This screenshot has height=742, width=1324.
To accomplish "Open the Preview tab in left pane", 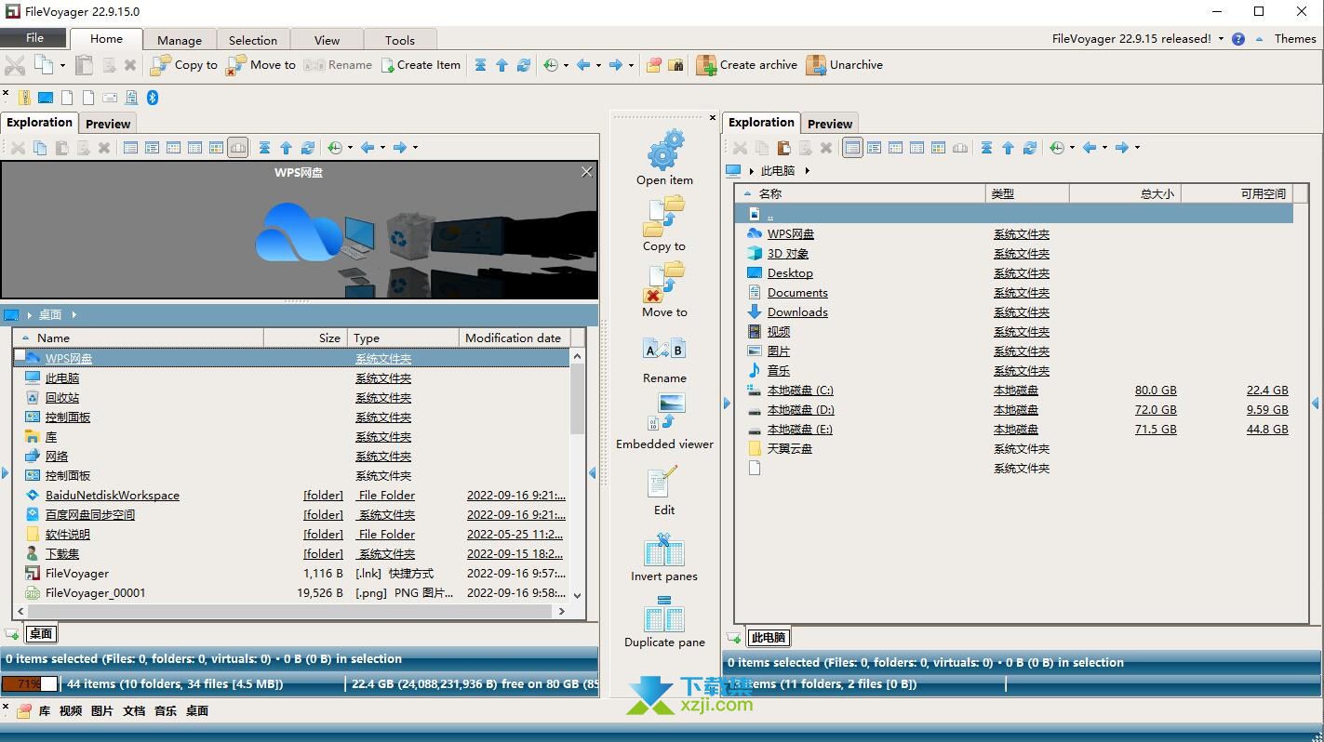I will click(x=108, y=124).
